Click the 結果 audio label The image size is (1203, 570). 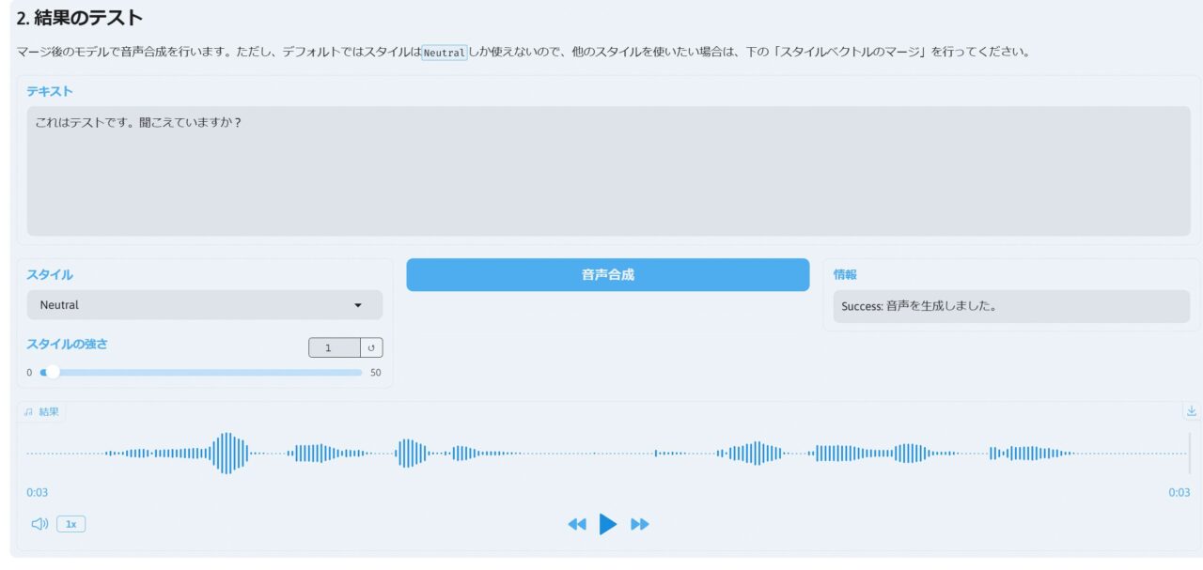pyautogui.click(x=41, y=412)
